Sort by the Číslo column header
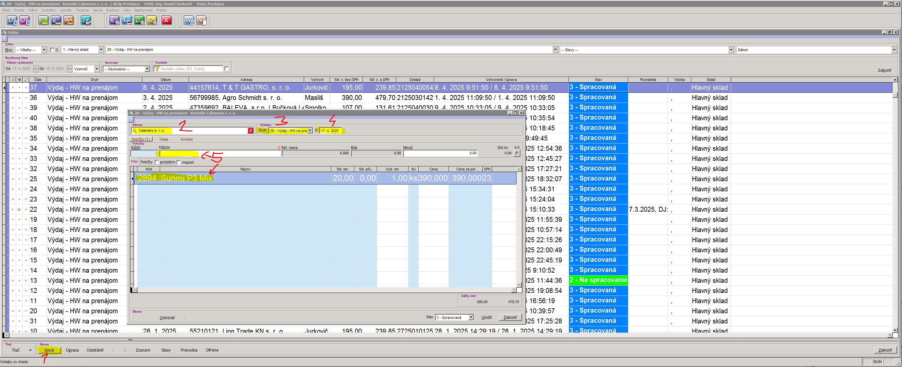Image resolution: width=902 pixels, height=367 pixels. pyautogui.click(x=38, y=80)
